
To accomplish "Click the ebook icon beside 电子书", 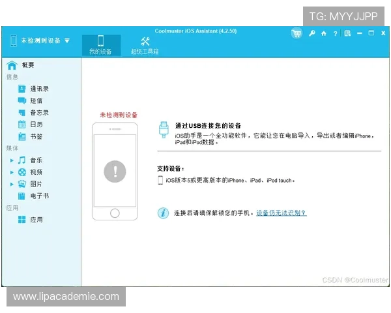I will click(22, 196).
